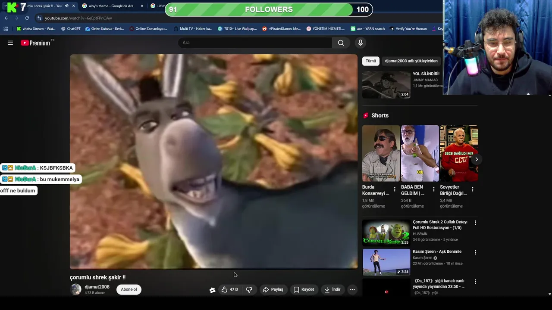Switch to aloy's theme Google tab
The height and width of the screenshot is (310, 552).
pos(111,6)
